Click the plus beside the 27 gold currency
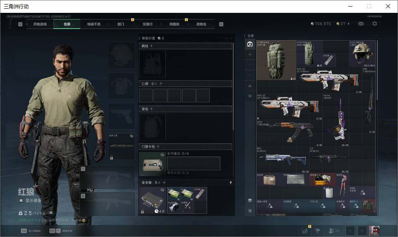This screenshot has height=237, width=398. click(348, 24)
